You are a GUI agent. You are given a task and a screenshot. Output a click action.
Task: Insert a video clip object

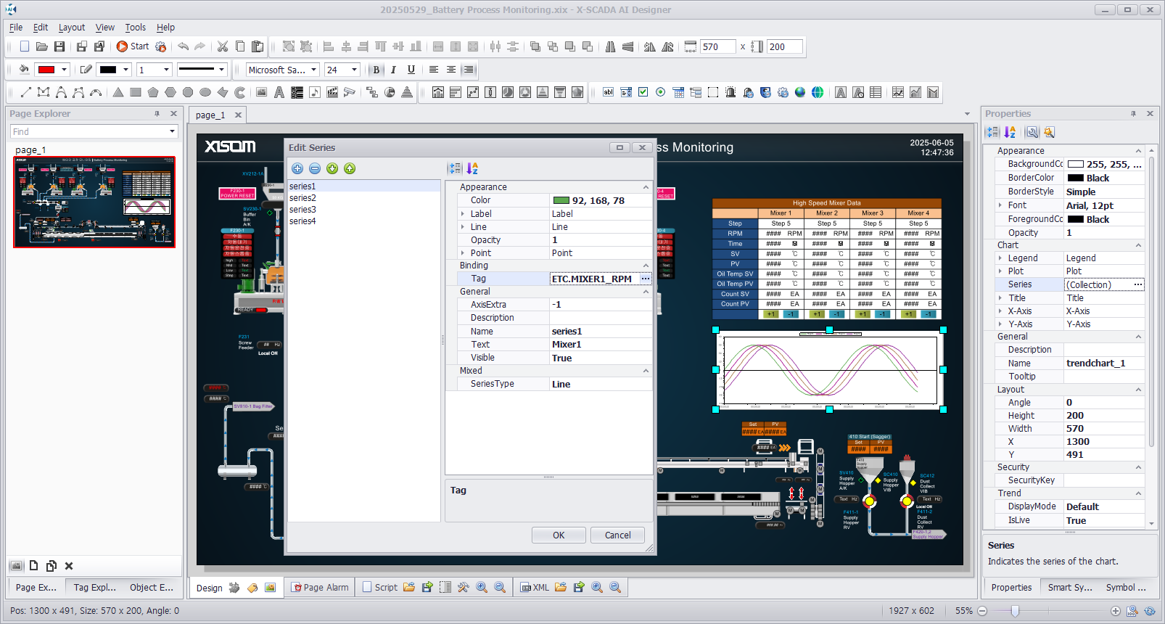(x=332, y=92)
